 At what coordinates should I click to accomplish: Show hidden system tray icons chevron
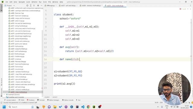(158, 107)
